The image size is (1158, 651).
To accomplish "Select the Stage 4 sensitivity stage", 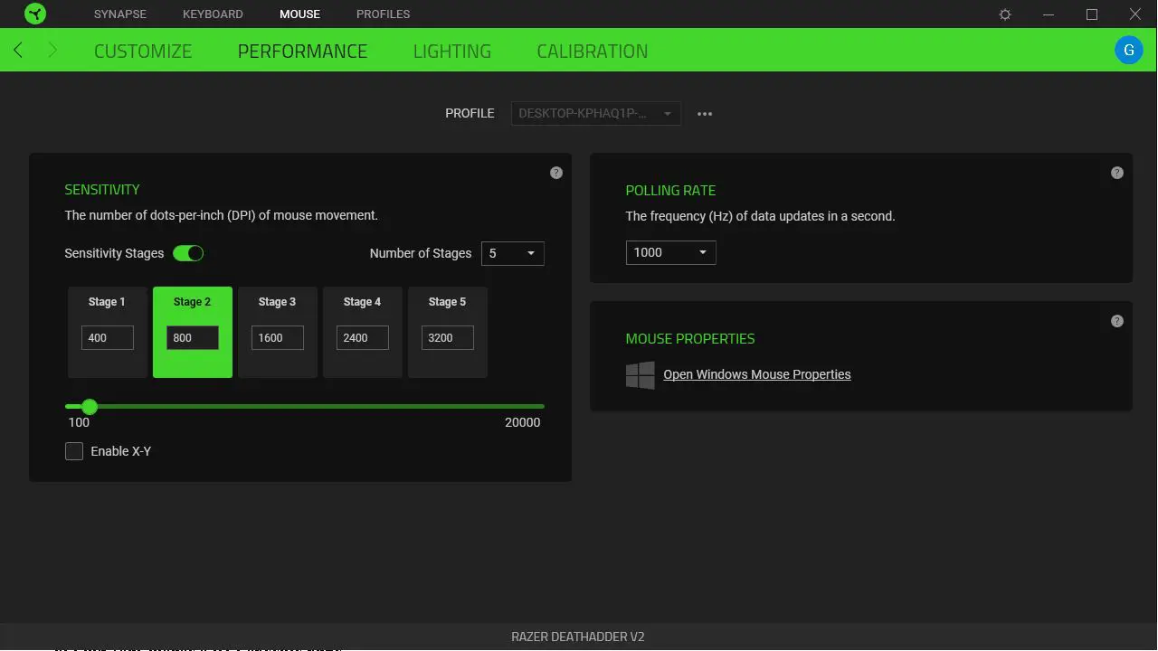I will tap(362, 332).
